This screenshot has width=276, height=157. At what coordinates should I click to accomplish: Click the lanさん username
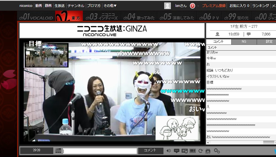181,6
